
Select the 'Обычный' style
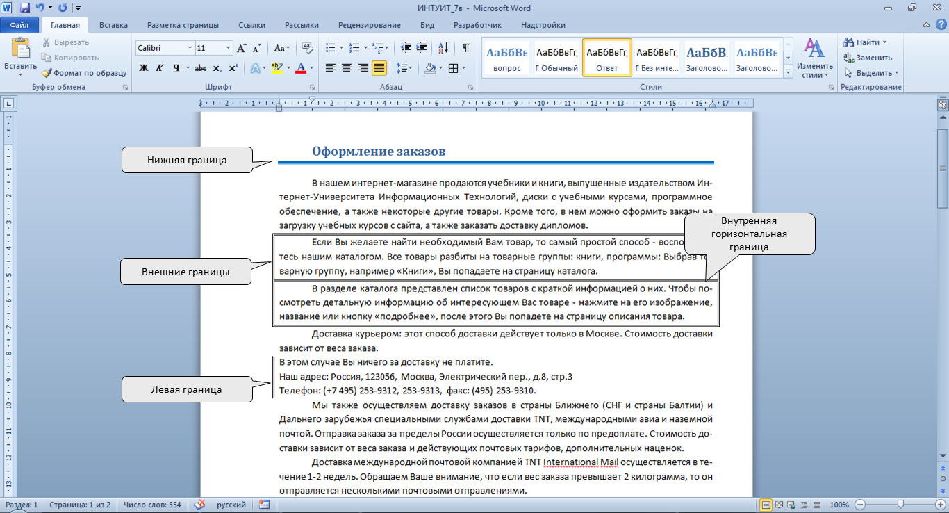[557, 58]
